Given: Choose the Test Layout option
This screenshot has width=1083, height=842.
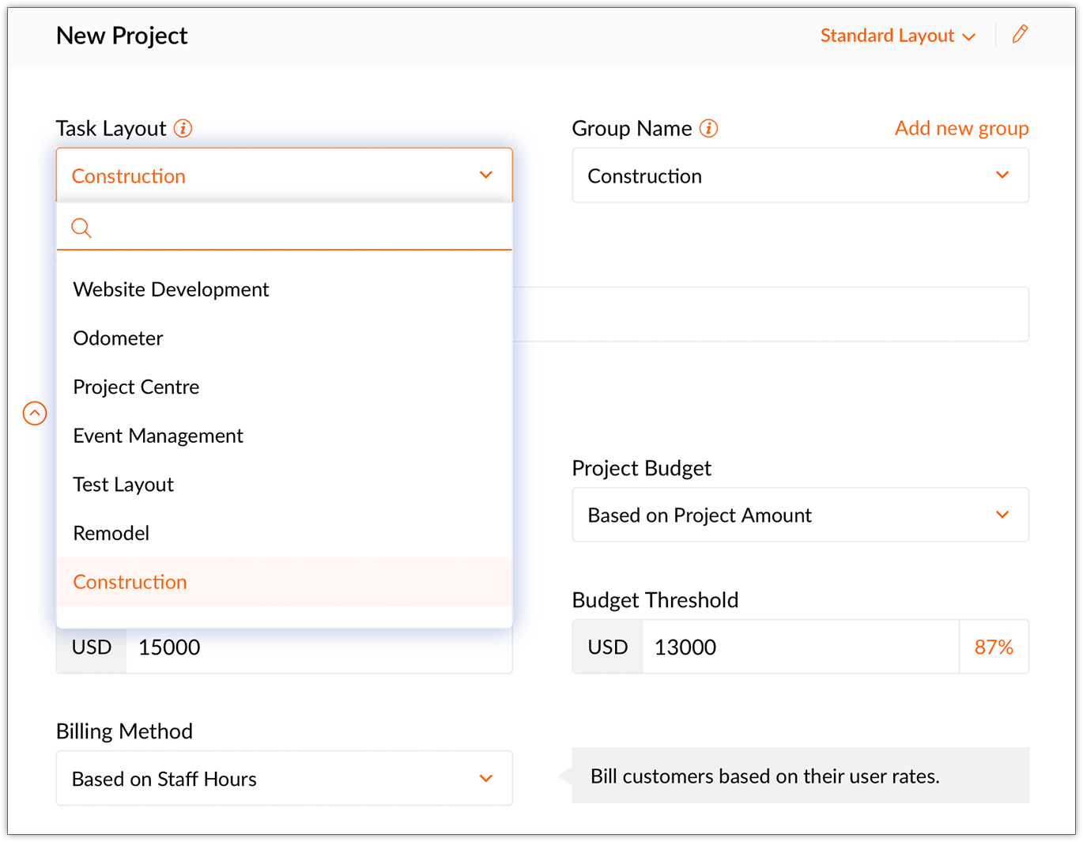Looking at the screenshot, I should 285,485.
